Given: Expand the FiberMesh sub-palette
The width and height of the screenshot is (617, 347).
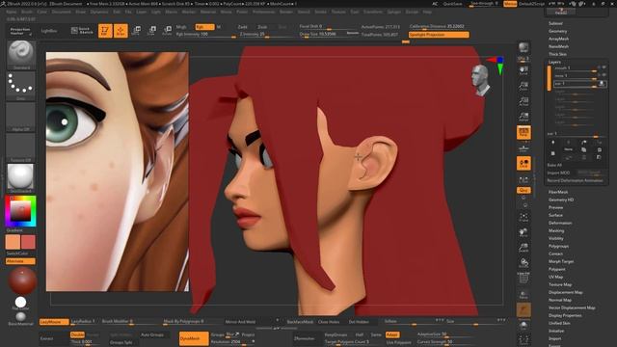Looking at the screenshot, I should click(558, 192).
